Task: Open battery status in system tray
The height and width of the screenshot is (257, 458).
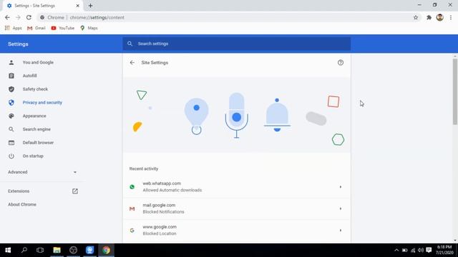Action: point(404,250)
